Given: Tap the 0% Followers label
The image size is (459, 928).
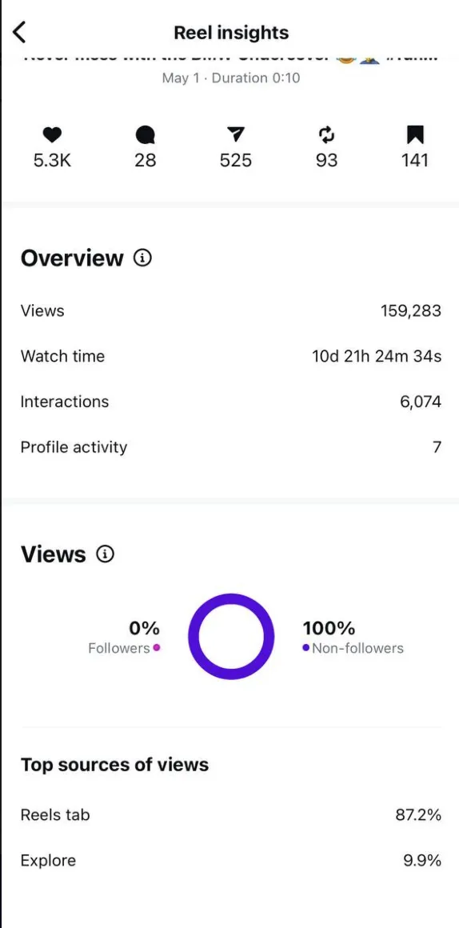Looking at the screenshot, I should click(x=124, y=637).
